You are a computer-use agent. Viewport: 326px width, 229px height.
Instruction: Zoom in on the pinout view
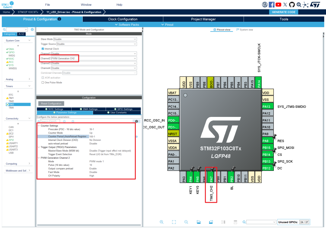[161, 222]
